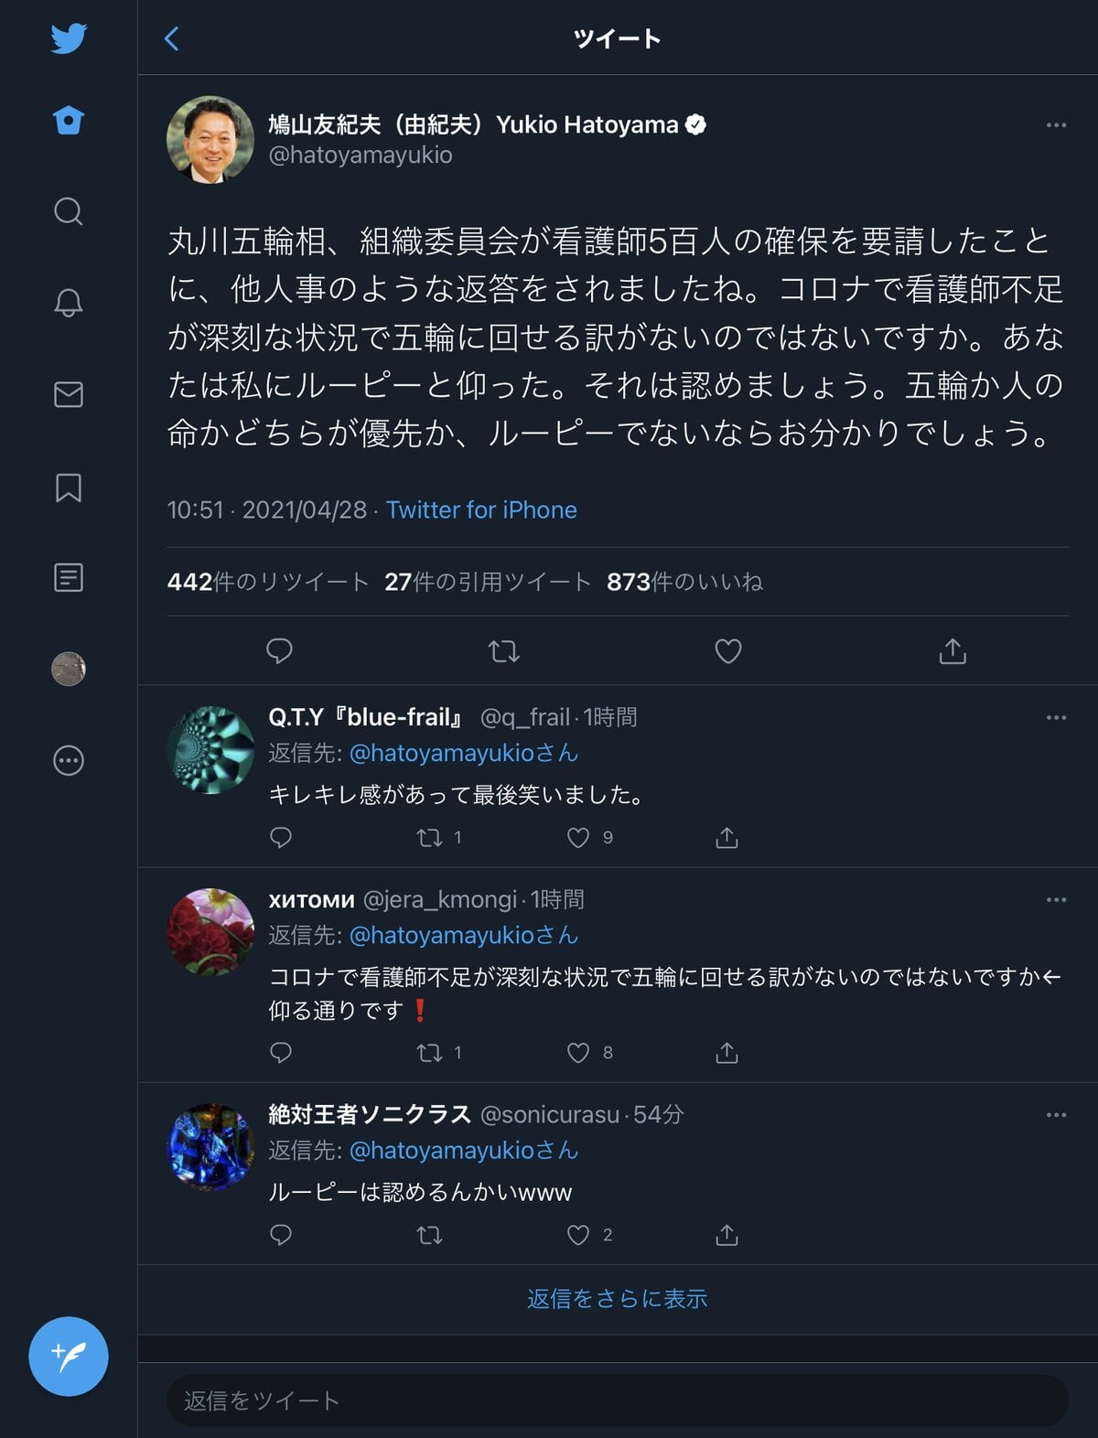Open the sidebar more menu circle icon

point(69,760)
